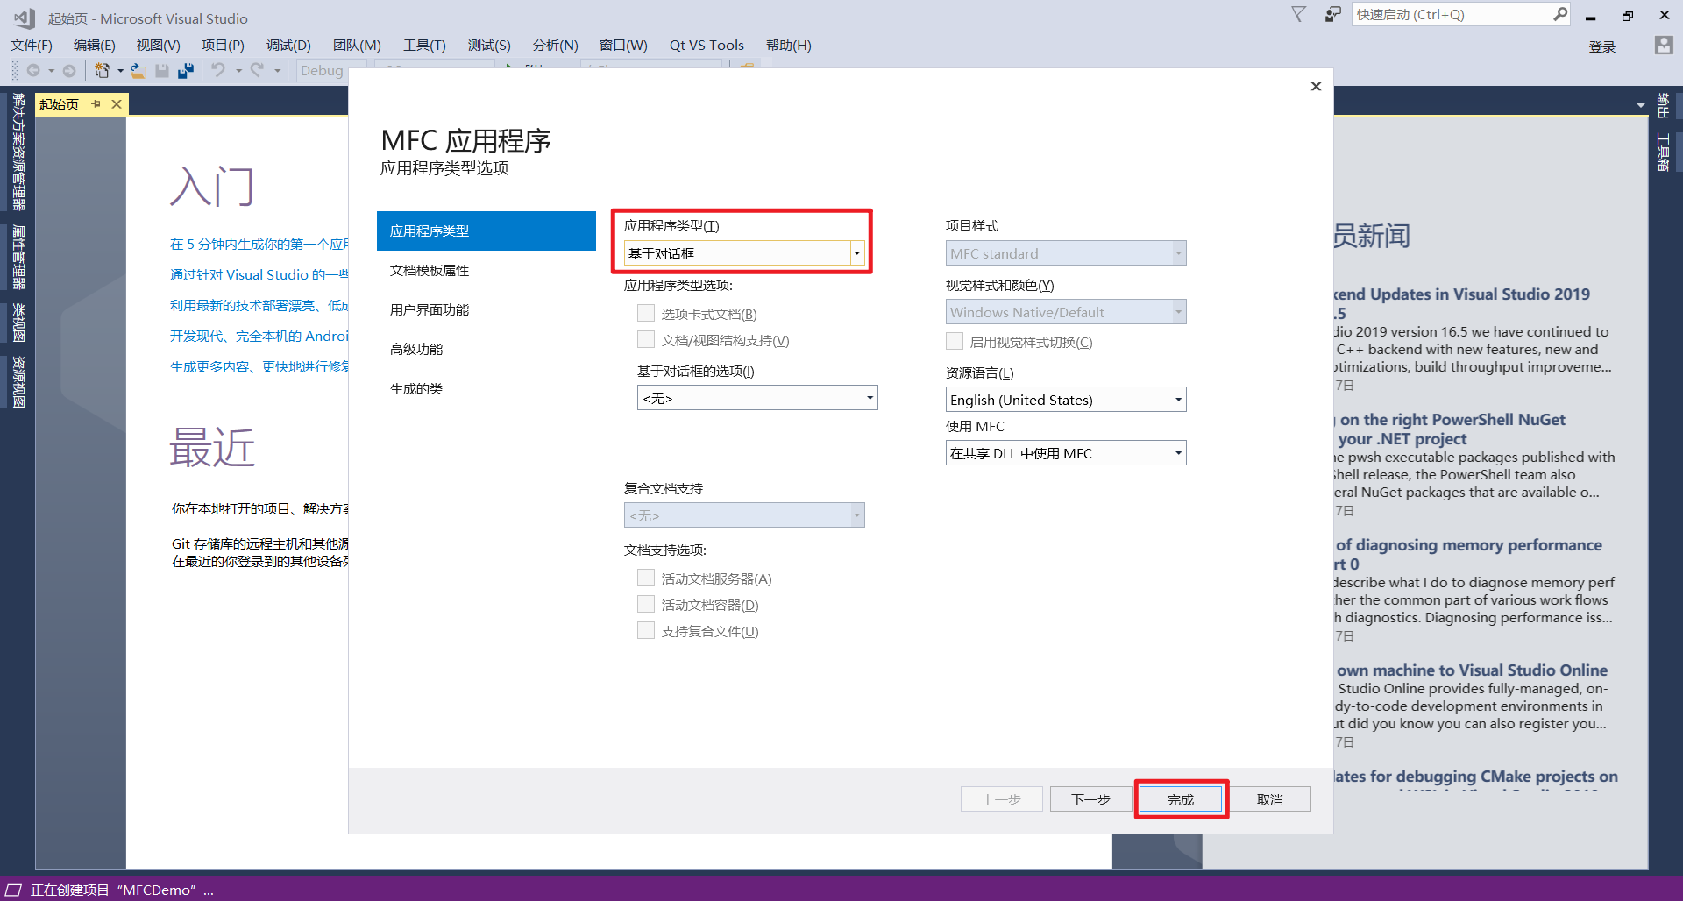Open the 使用 MFC dropdown showing 在共享 DLL 中使用 MFC
Image resolution: width=1683 pixels, height=901 pixels.
tap(1066, 453)
